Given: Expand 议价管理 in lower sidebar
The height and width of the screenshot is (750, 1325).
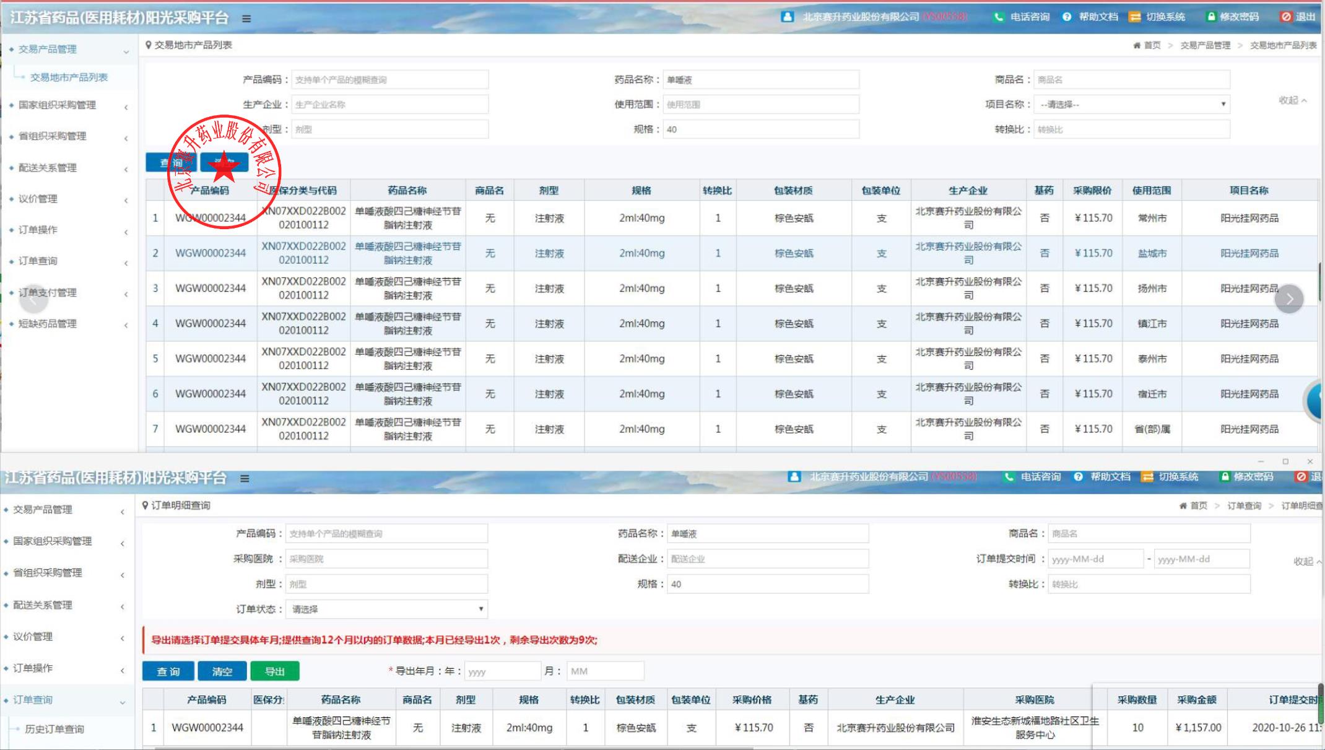Looking at the screenshot, I should point(67,637).
